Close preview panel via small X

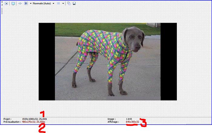tap(2, 2)
